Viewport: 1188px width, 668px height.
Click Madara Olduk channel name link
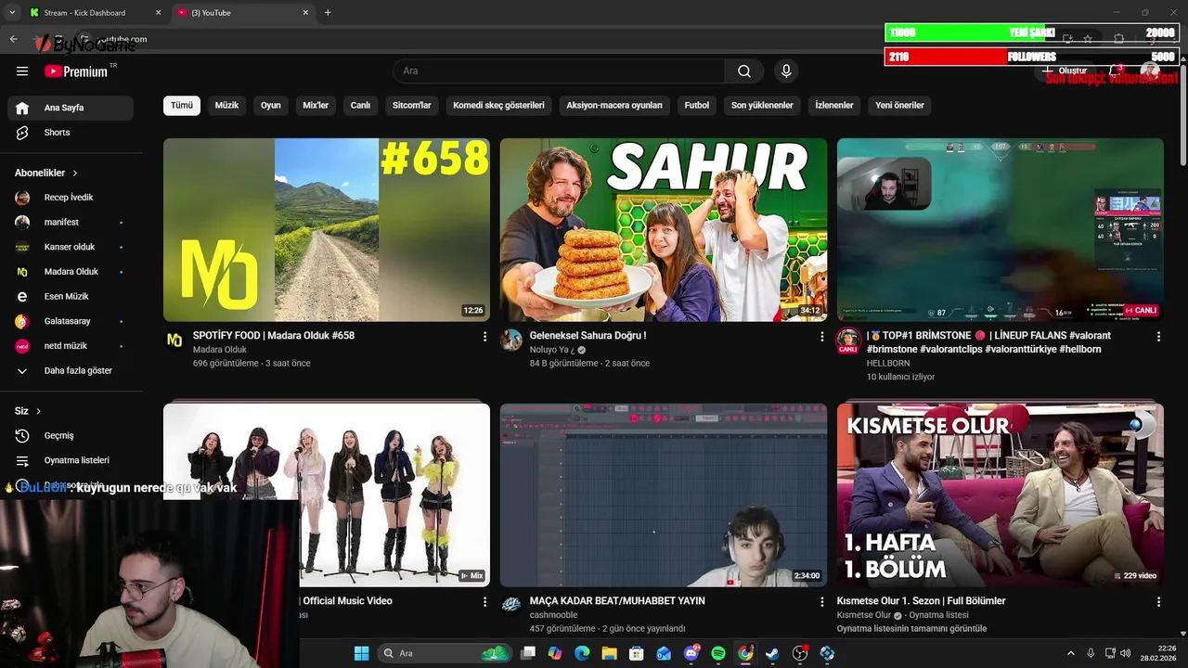click(220, 350)
